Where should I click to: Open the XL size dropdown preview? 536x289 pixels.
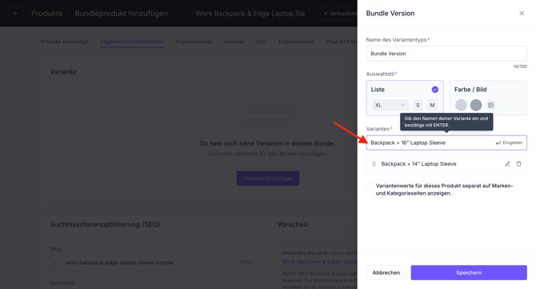click(x=390, y=105)
